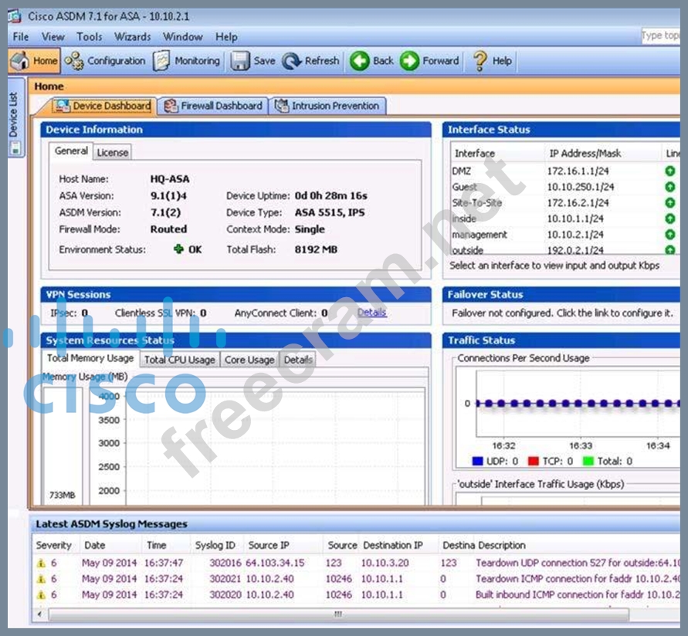The height and width of the screenshot is (636, 688).
Task: Select the License tab in Device Information
Action: pyautogui.click(x=112, y=152)
